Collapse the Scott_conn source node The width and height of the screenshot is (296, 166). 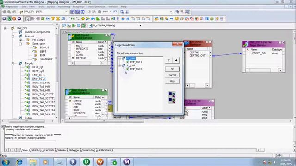pos(20,44)
